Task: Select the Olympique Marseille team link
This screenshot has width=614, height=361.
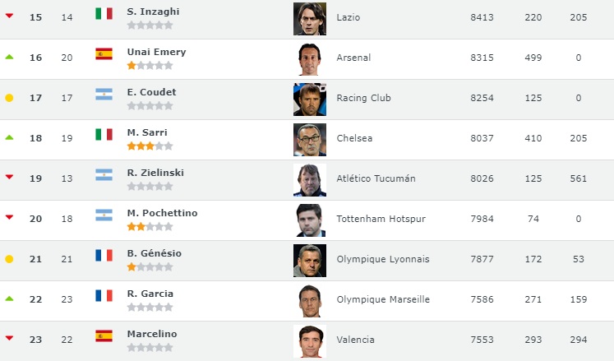Action: 383,299
